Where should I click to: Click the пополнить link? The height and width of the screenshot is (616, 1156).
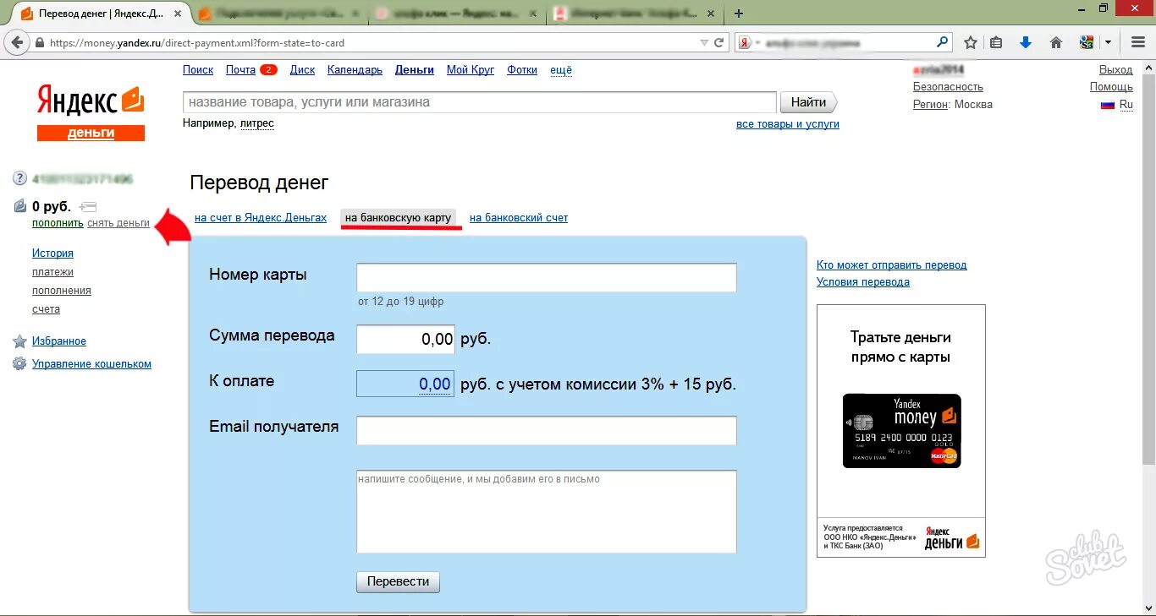[58, 223]
